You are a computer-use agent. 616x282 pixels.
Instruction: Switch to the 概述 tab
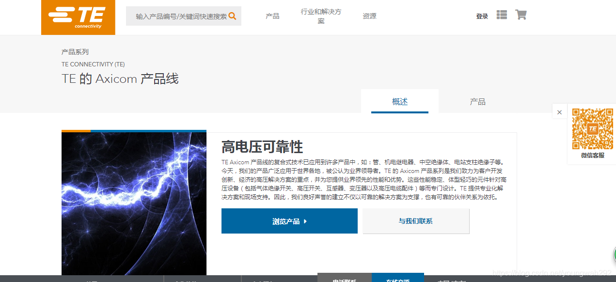click(400, 101)
